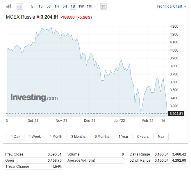
Task: Select the 1M interval
Action: (89, 6)
